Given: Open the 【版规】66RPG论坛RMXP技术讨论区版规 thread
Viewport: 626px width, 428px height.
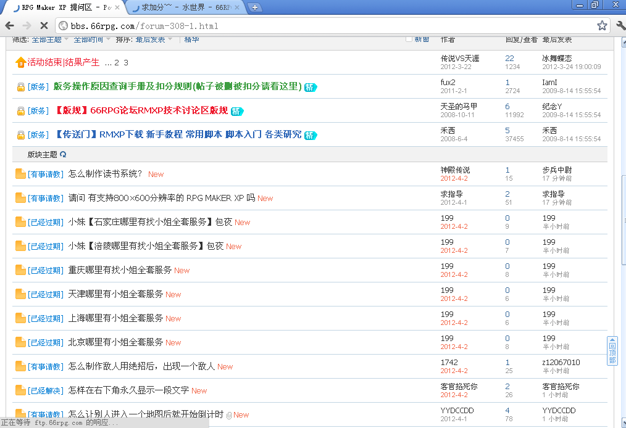Looking at the screenshot, I should [x=141, y=110].
